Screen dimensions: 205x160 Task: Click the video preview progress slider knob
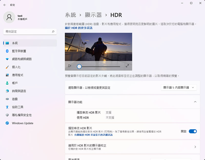click(x=79, y=67)
